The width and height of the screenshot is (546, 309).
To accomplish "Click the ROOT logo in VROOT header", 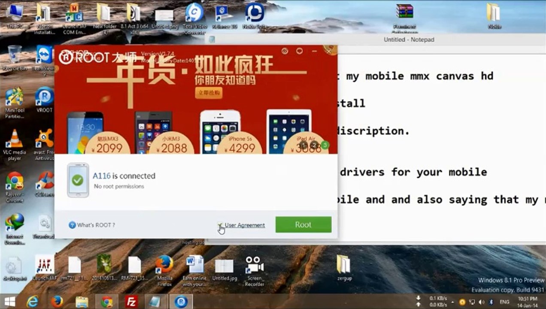I will [x=97, y=58].
